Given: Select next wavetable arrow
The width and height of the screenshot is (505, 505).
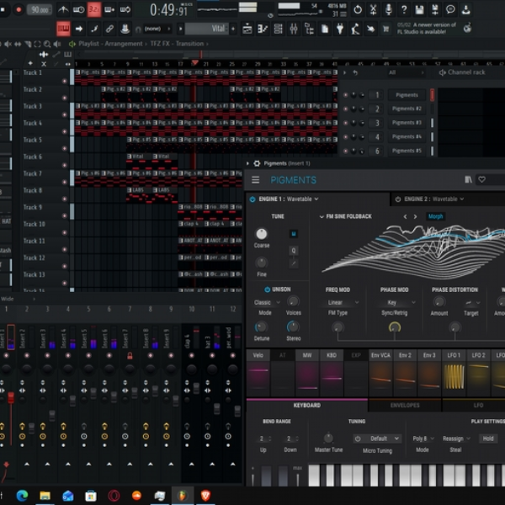Looking at the screenshot, I should coord(416,216).
